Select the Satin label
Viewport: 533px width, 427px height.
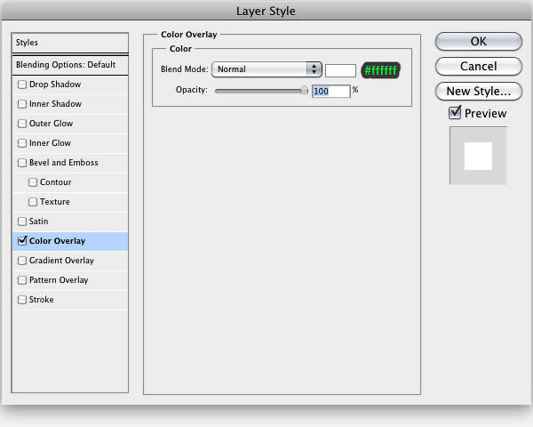(x=38, y=222)
